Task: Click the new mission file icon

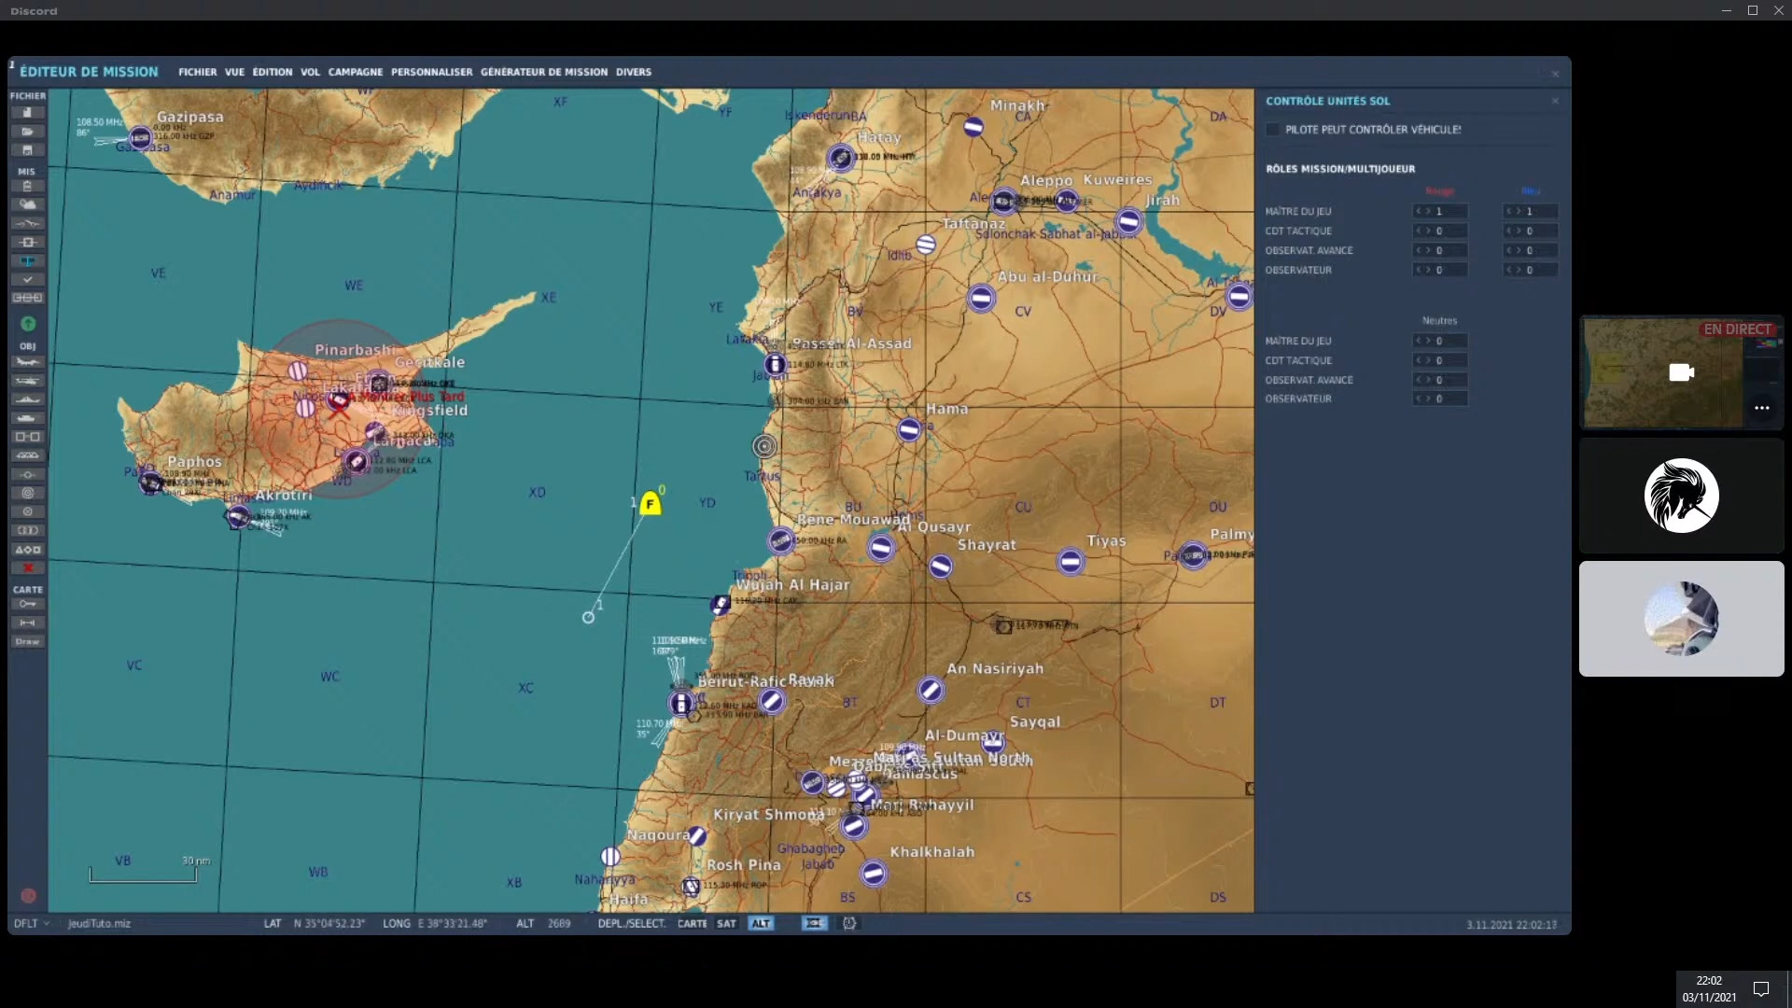Action: point(27,113)
